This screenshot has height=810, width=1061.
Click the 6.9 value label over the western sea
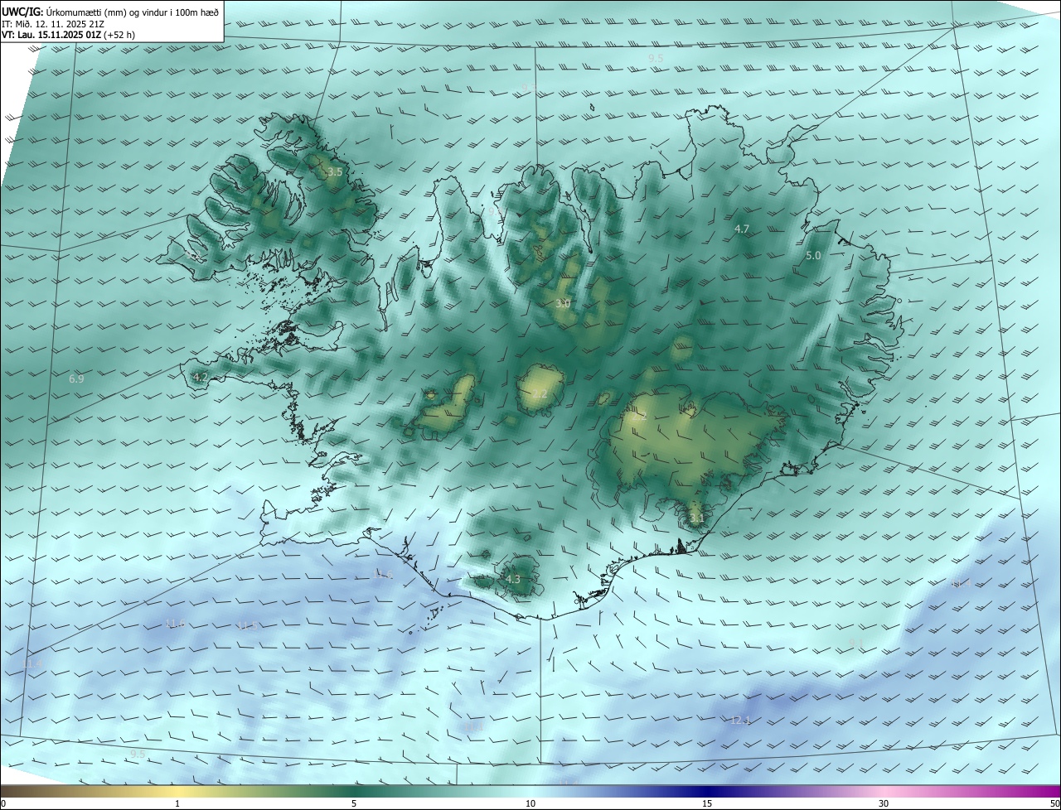click(x=76, y=378)
